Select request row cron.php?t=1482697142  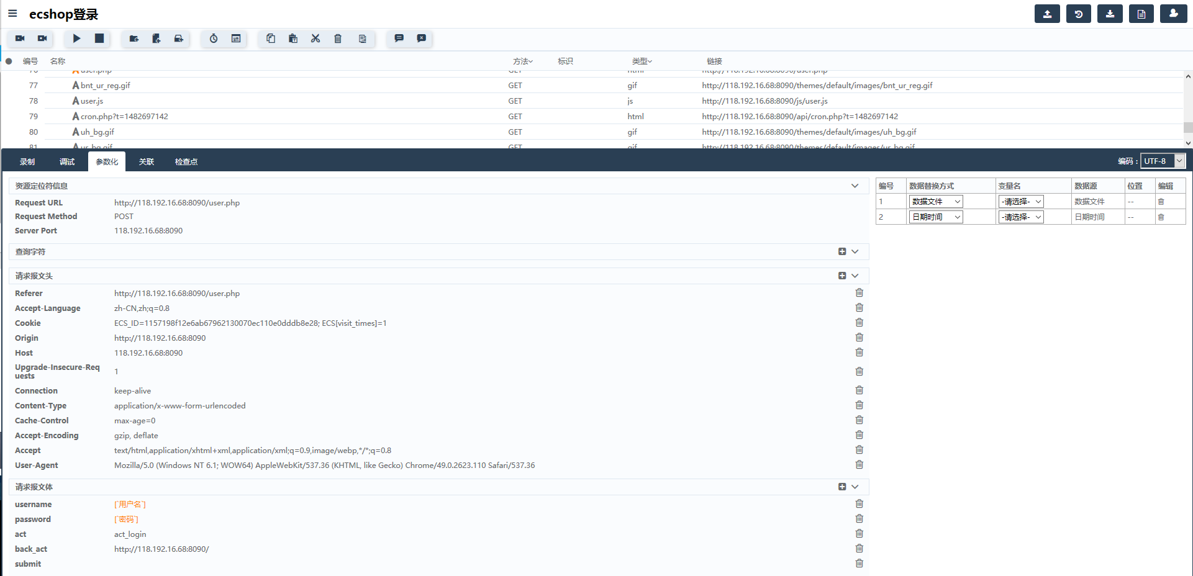[x=592, y=117]
